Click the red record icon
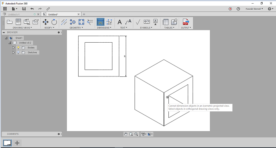 click(230, 9)
